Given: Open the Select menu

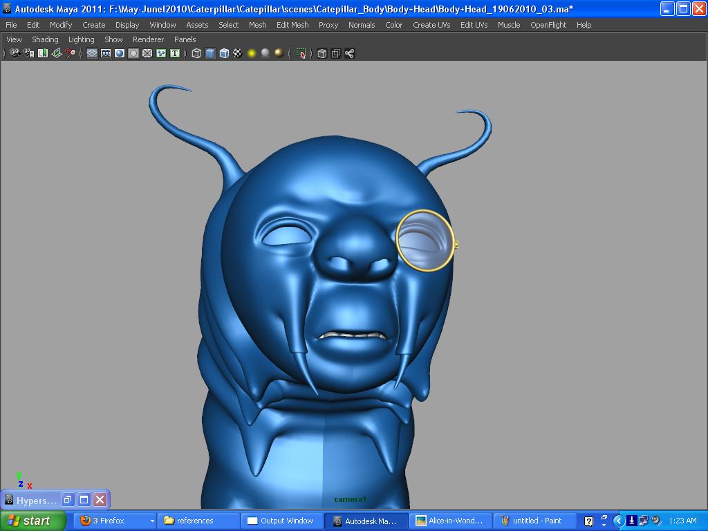Looking at the screenshot, I should tap(228, 25).
